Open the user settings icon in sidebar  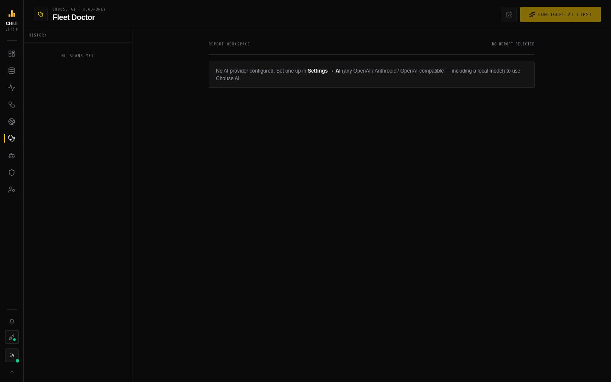[x=11, y=190]
